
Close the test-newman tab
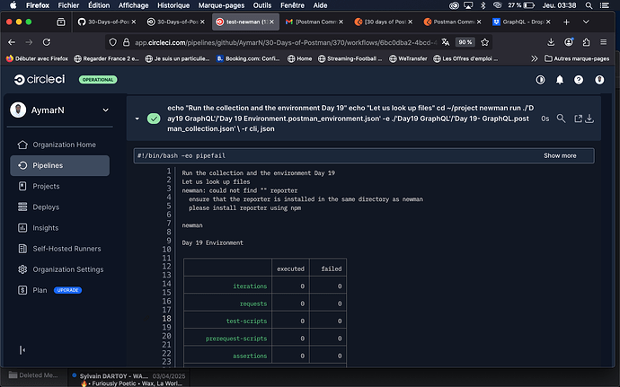271,22
